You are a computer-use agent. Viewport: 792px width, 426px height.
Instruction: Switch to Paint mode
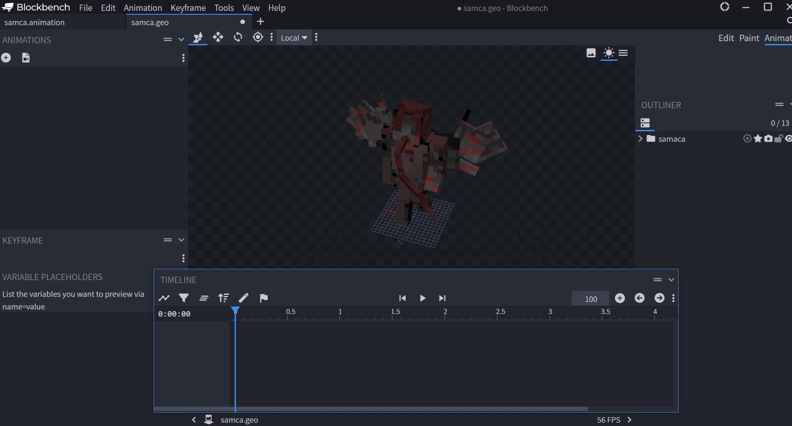pyautogui.click(x=749, y=38)
